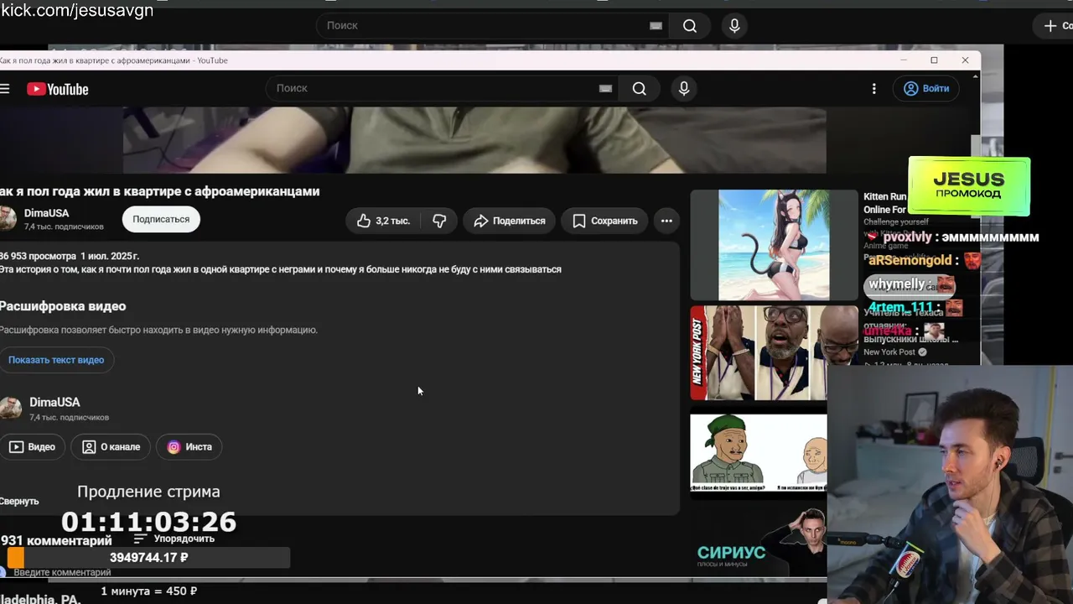The image size is (1073, 604).
Task: Click the description text starting 'Эта история'
Action: point(280,269)
